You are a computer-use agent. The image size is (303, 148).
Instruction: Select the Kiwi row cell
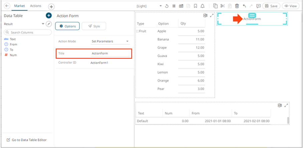click(x=161, y=64)
